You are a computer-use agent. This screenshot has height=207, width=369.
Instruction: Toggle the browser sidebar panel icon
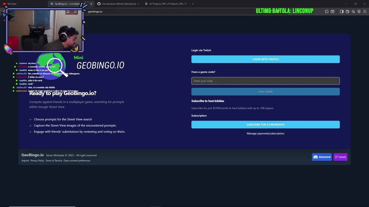point(342,11)
